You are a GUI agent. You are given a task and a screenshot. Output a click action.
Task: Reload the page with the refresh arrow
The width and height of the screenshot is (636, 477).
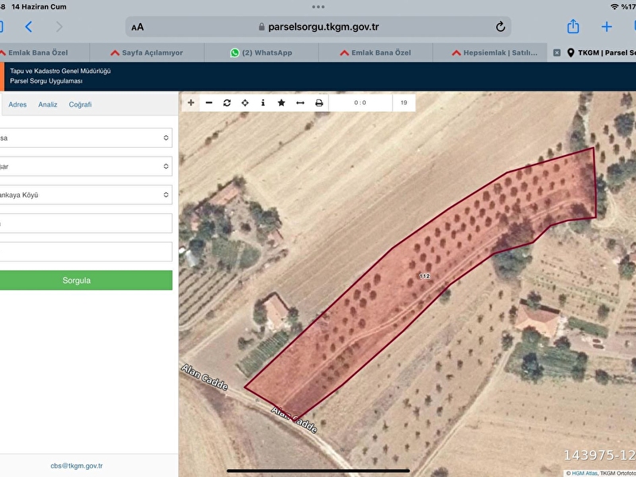coord(501,27)
